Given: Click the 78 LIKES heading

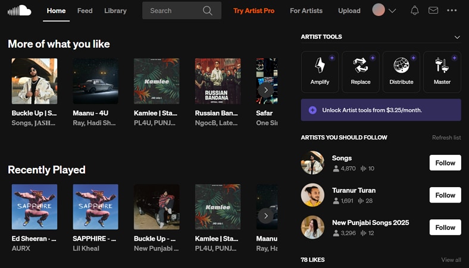Looking at the screenshot, I should point(312,260).
